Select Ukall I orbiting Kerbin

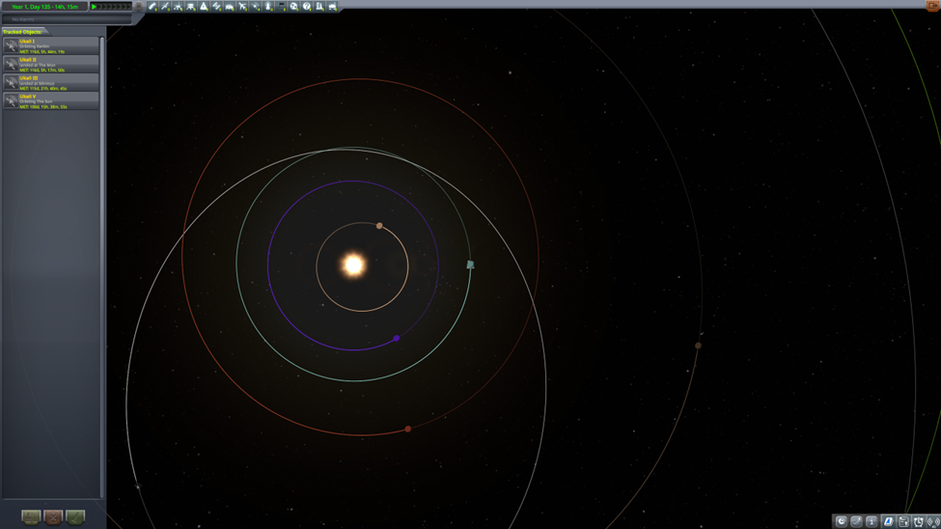tap(51, 45)
